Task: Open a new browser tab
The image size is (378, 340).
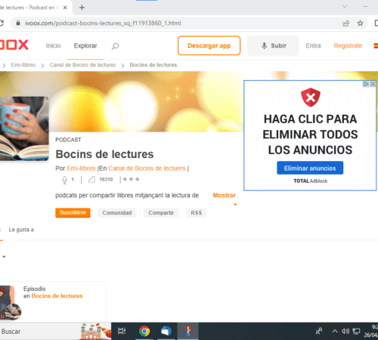Action: point(82,8)
